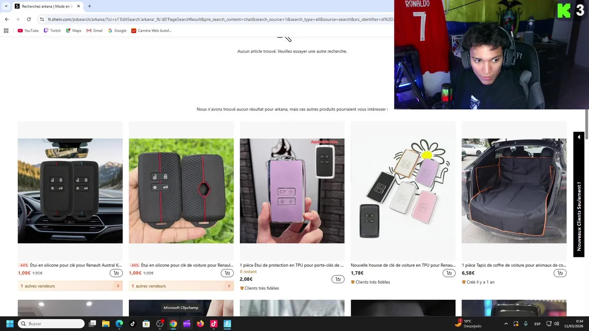Image resolution: width=589 pixels, height=331 pixels.
Task: Open the pink TikTok taskbar icon
Action: tap(214, 324)
